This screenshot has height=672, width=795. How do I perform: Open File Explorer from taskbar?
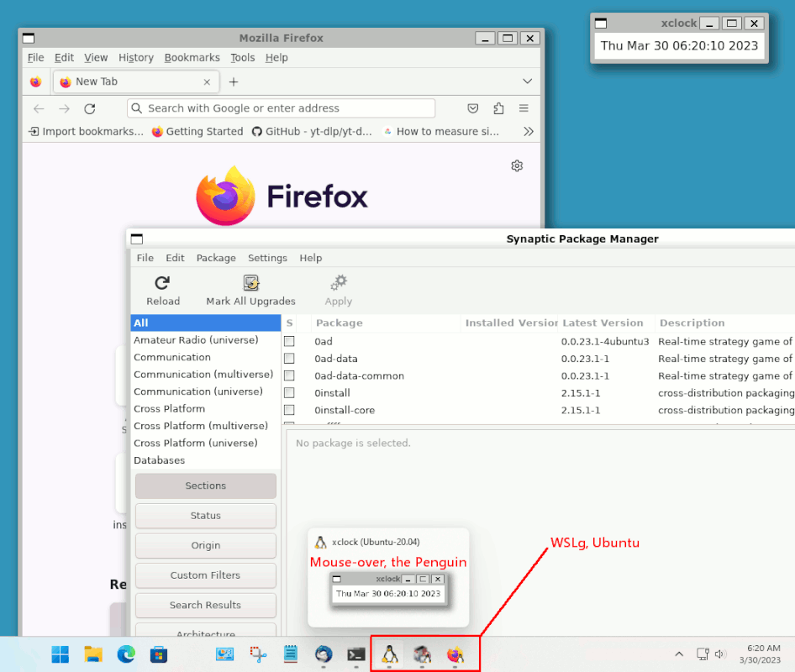click(93, 654)
